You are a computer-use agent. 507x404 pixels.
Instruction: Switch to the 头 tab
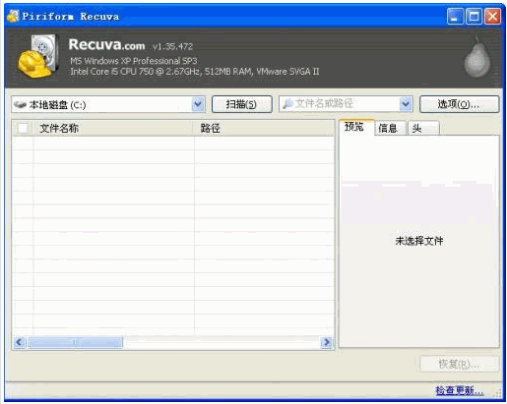423,128
